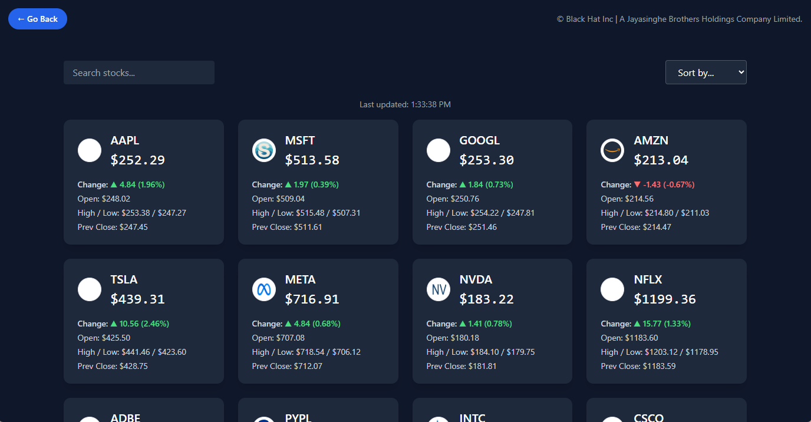Click the META Prev Close line

point(287,366)
